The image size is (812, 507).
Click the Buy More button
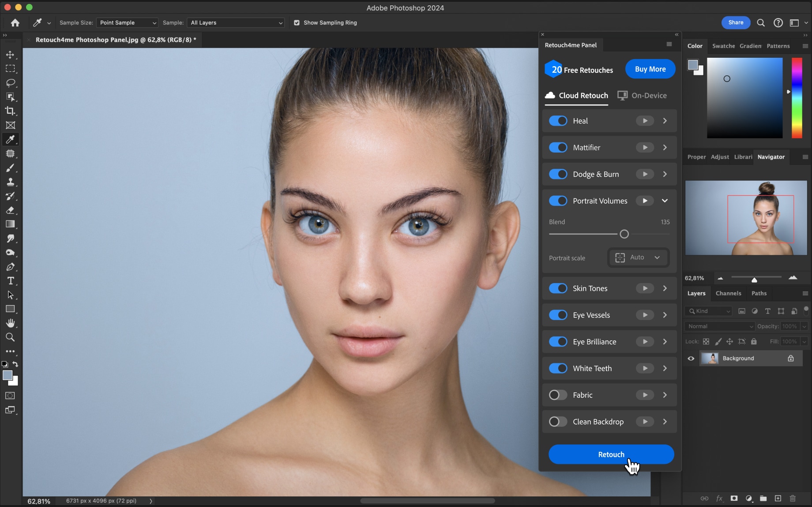click(x=650, y=69)
